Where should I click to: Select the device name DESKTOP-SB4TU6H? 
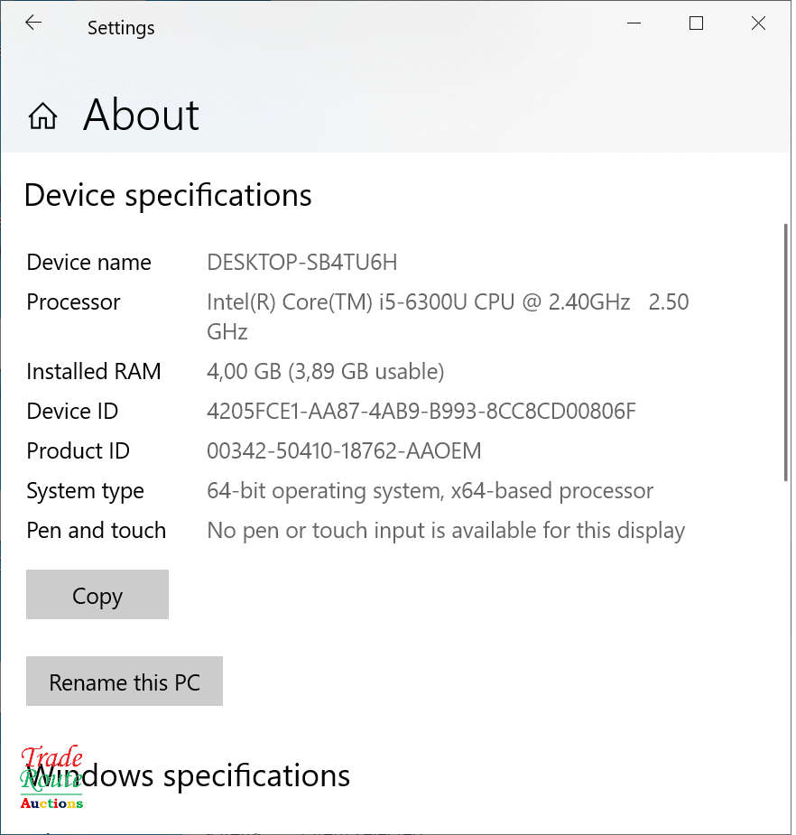coord(301,262)
